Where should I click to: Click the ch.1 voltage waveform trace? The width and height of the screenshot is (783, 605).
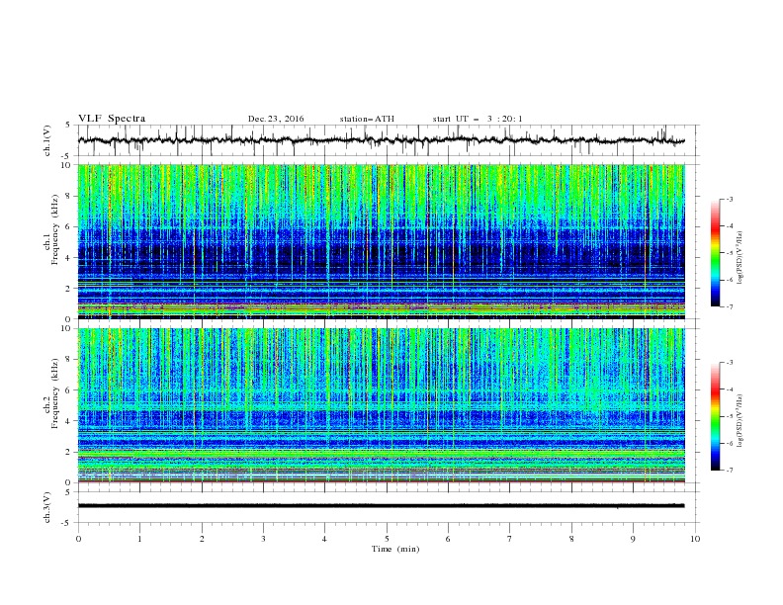[x=381, y=140]
